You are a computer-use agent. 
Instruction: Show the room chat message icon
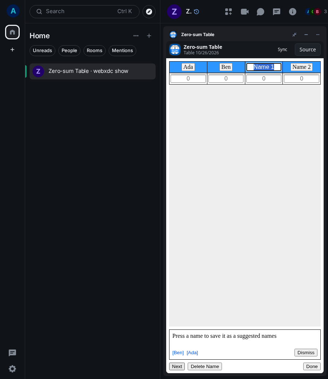(x=277, y=12)
